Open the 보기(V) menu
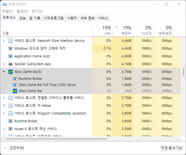 (37, 11)
